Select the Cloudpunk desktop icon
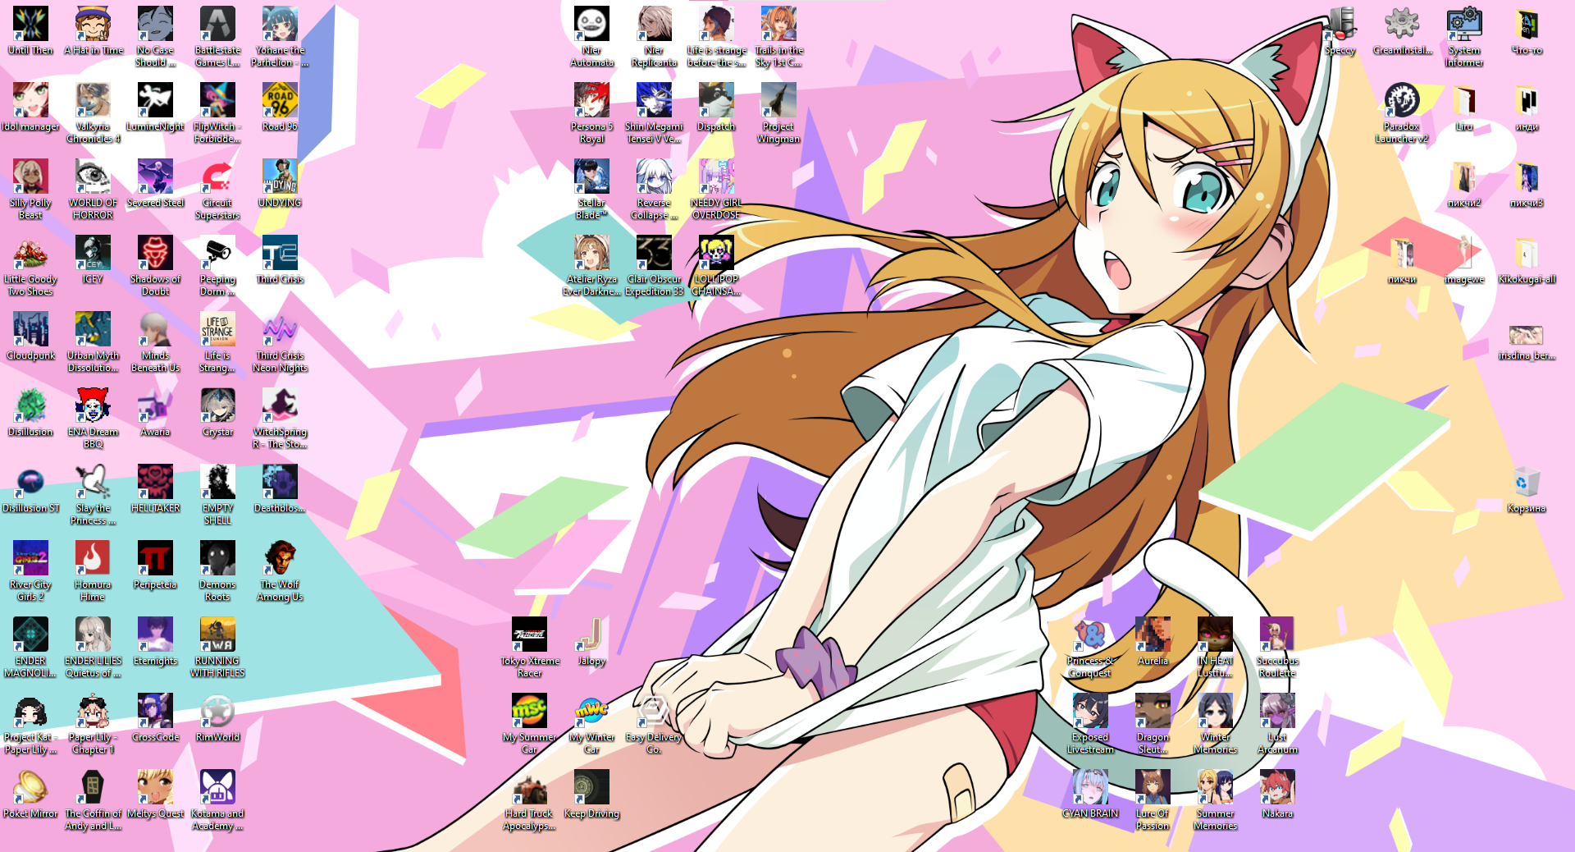This screenshot has width=1575, height=852. pyautogui.click(x=30, y=337)
